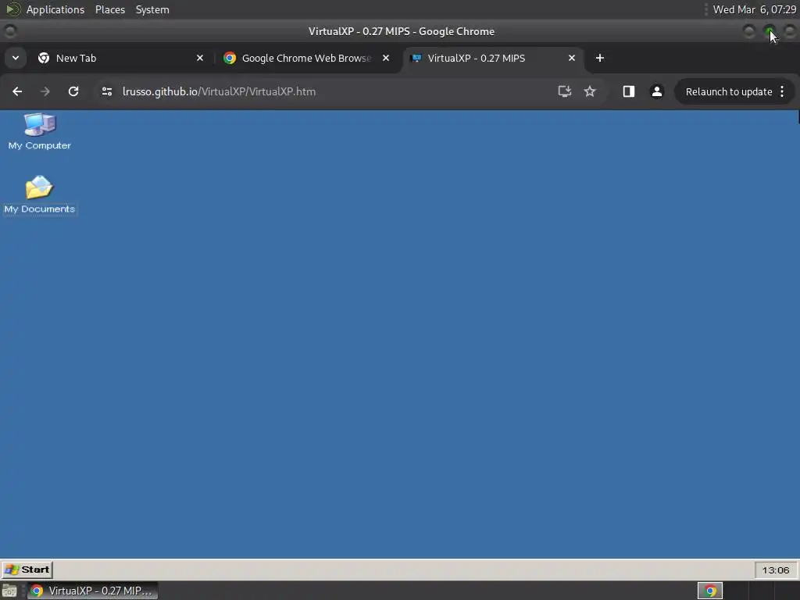Click the install app icon in address bar
The height and width of the screenshot is (600, 800).
pos(564,91)
